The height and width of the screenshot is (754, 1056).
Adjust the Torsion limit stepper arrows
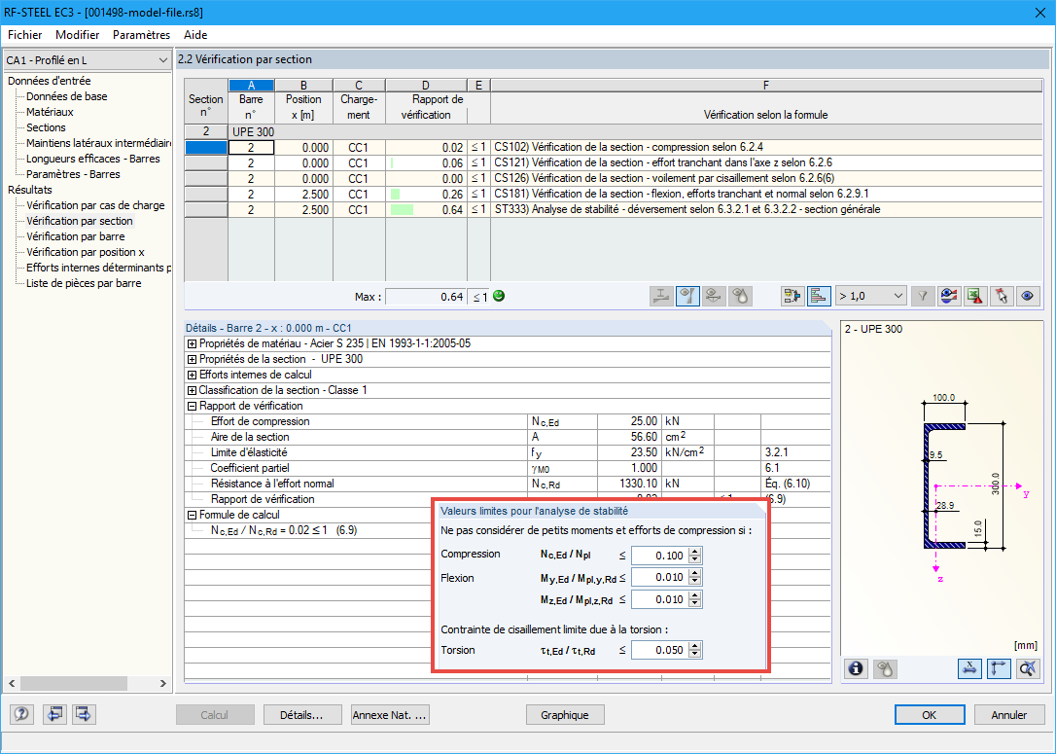(x=695, y=650)
